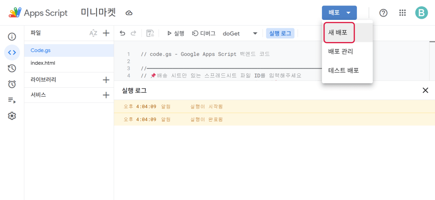Select the Editor code icon in sidebar
Image resolution: width=435 pixels, height=200 pixels.
[x=12, y=53]
